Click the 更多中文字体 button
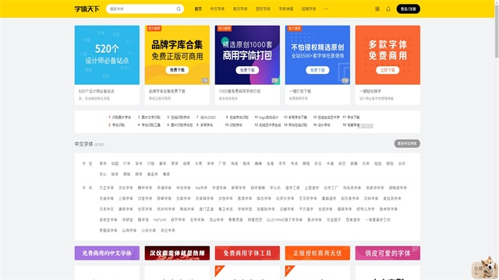The image size is (499, 280). pyautogui.click(x=407, y=143)
